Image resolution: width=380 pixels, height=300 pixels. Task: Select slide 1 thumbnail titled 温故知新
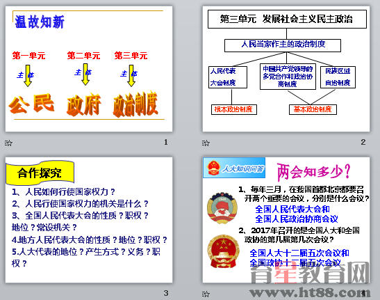89,69
